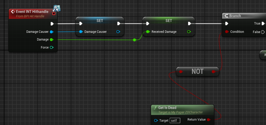Click Received Damage input pin
The height and width of the screenshot is (125, 266).
(148, 32)
